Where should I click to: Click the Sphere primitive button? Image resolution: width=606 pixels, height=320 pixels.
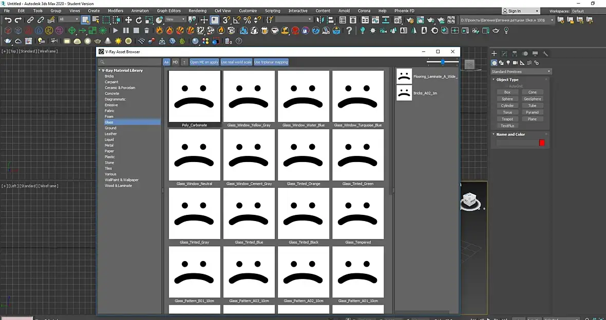[507, 99]
